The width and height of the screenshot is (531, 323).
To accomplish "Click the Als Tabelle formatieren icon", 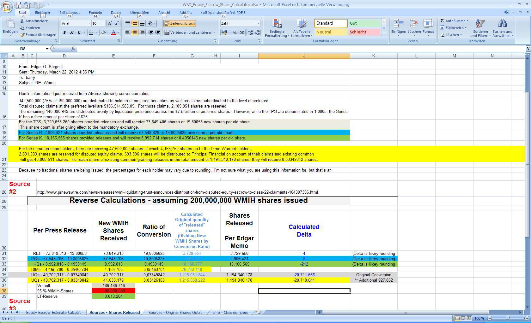I will (x=302, y=28).
